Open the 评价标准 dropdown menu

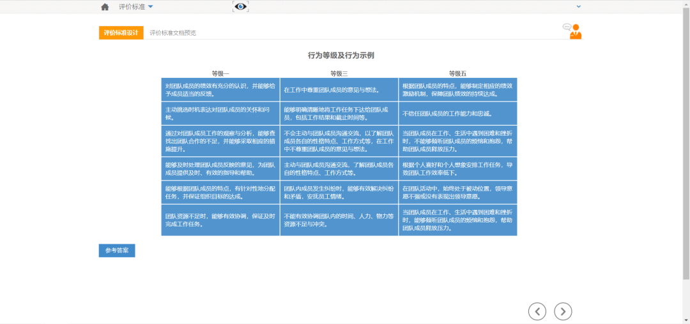click(135, 7)
